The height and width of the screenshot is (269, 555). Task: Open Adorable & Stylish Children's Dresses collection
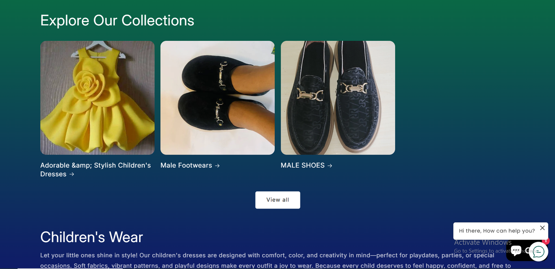[x=95, y=169]
